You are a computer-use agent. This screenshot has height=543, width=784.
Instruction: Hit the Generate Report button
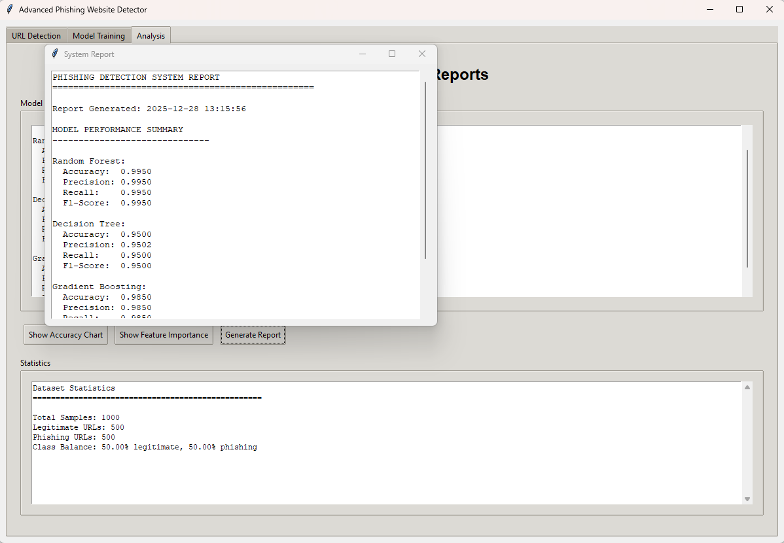253,335
